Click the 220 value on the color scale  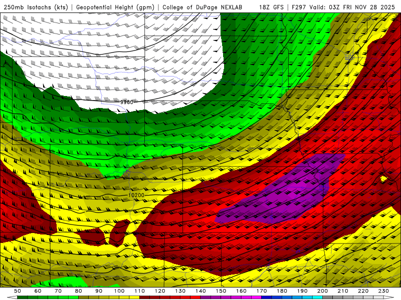click(363, 291)
